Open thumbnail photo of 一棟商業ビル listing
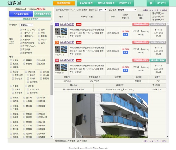Screen dimensions: 176x150 61,68
